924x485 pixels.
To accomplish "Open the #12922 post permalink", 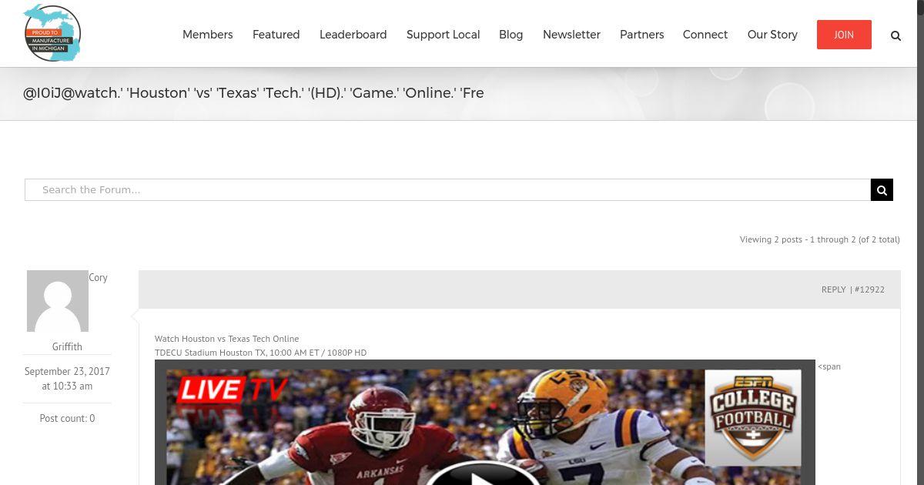I will tap(869, 289).
